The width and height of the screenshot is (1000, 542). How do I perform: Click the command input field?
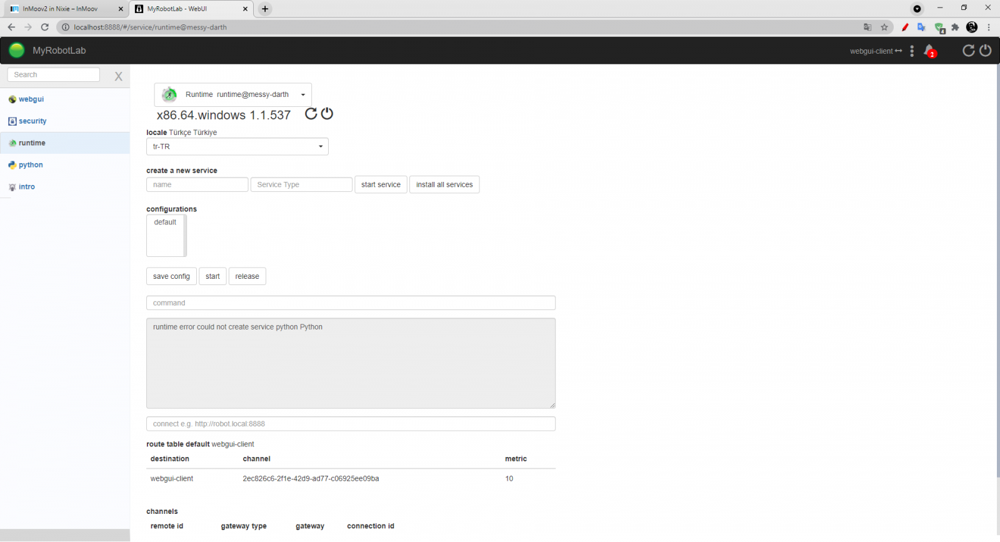351,303
